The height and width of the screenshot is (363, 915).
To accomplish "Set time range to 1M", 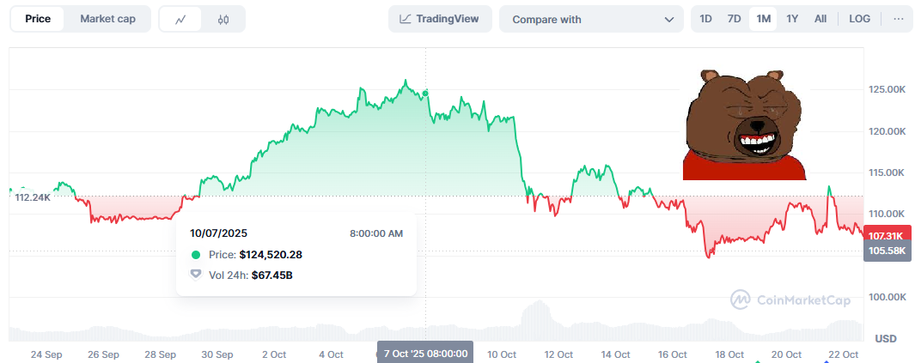I will point(762,19).
